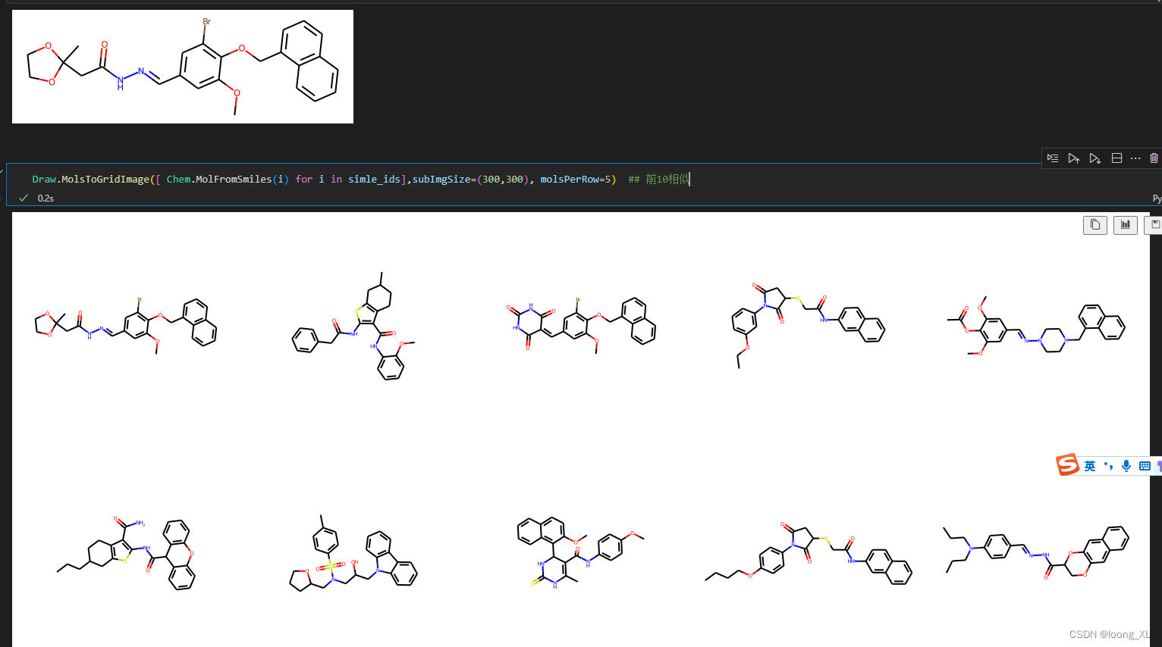Delete the notebook cell
The width and height of the screenshot is (1162, 647).
pos(1154,158)
